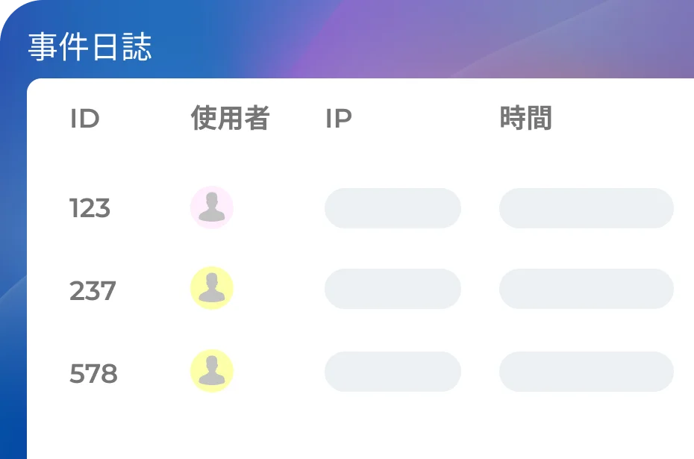Select the ID value 578
This screenshot has height=459, width=694.
[x=93, y=374]
